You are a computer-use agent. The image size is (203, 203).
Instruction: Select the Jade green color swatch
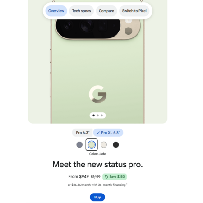[92, 145]
